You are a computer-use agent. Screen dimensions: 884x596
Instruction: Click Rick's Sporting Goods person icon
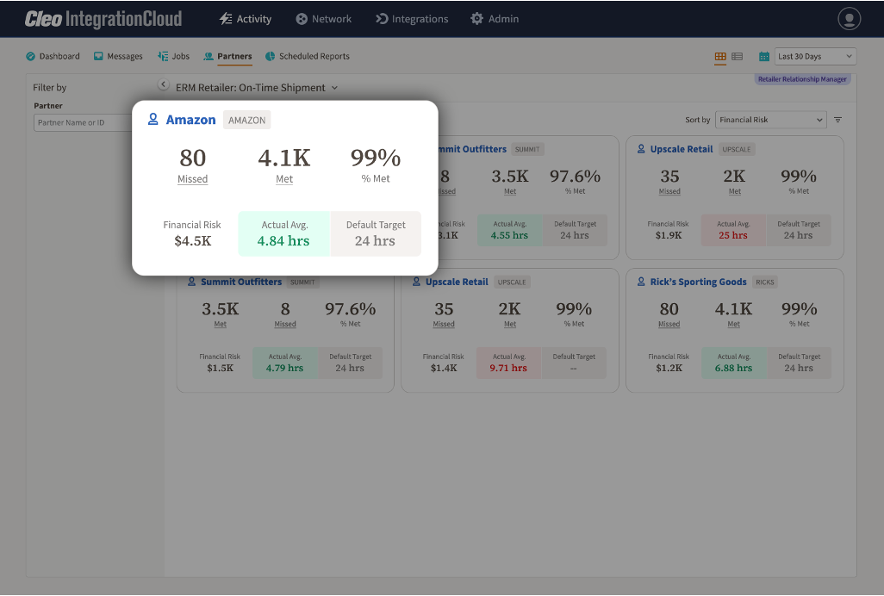tap(641, 282)
